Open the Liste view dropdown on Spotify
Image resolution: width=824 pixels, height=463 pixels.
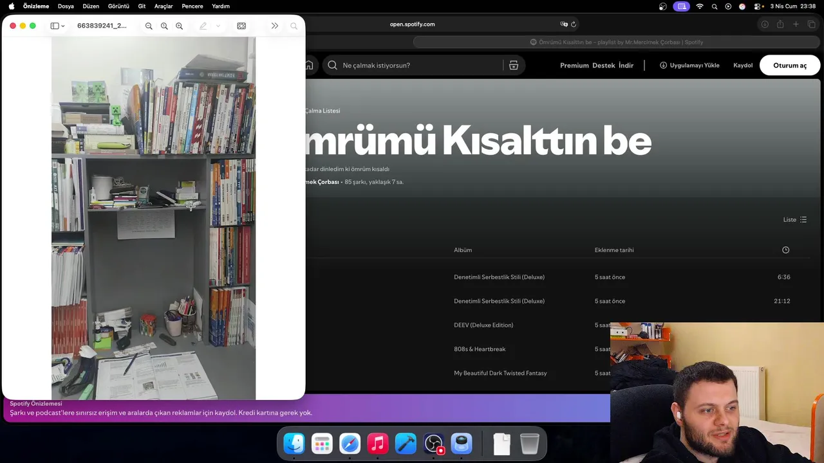click(795, 220)
